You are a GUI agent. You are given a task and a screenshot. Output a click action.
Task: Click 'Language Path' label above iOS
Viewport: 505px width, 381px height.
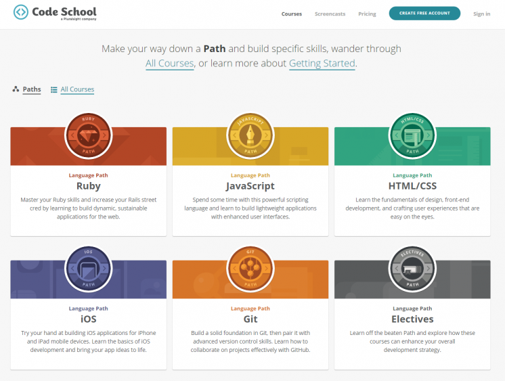88,308
